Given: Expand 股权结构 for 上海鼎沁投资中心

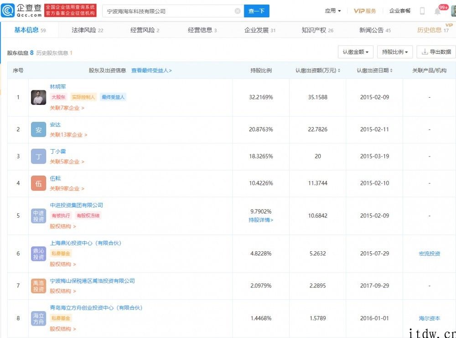Looking at the screenshot, I should (63, 264).
